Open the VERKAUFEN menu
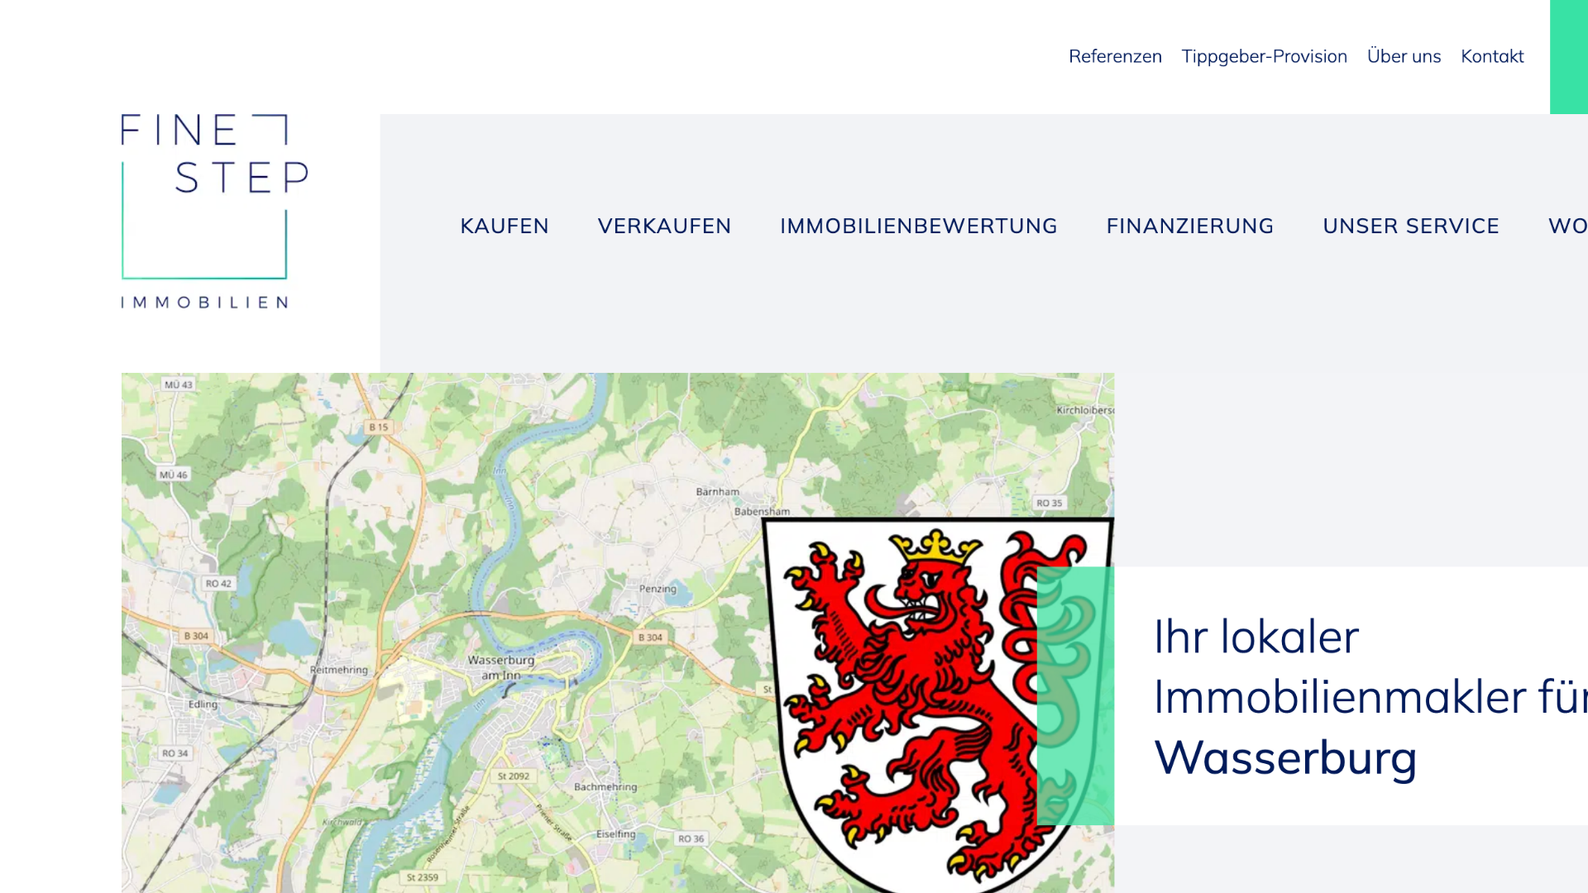 click(x=664, y=225)
